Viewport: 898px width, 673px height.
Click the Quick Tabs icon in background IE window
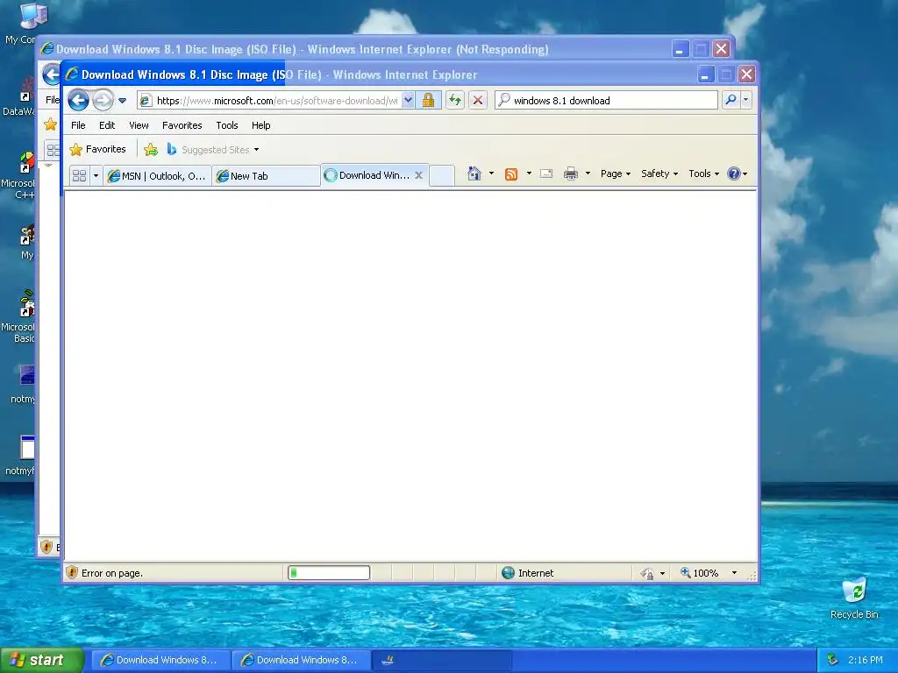click(x=53, y=150)
